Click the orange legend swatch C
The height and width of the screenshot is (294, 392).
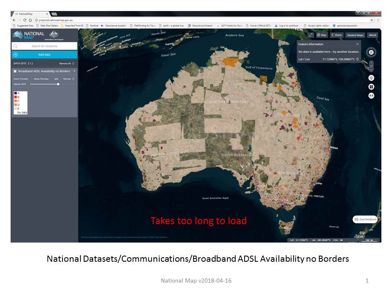coord(16,101)
